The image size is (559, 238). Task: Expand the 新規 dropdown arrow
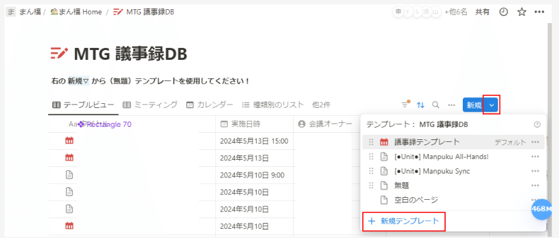492,105
